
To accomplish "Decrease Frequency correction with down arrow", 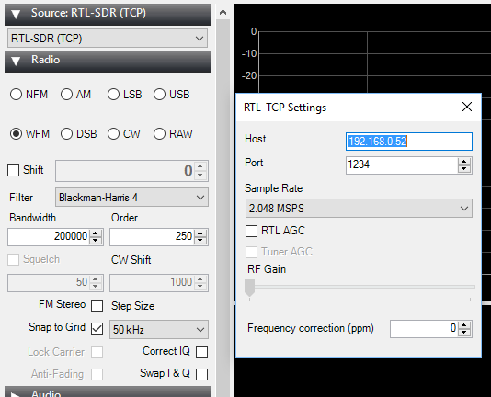I will coord(464,333).
